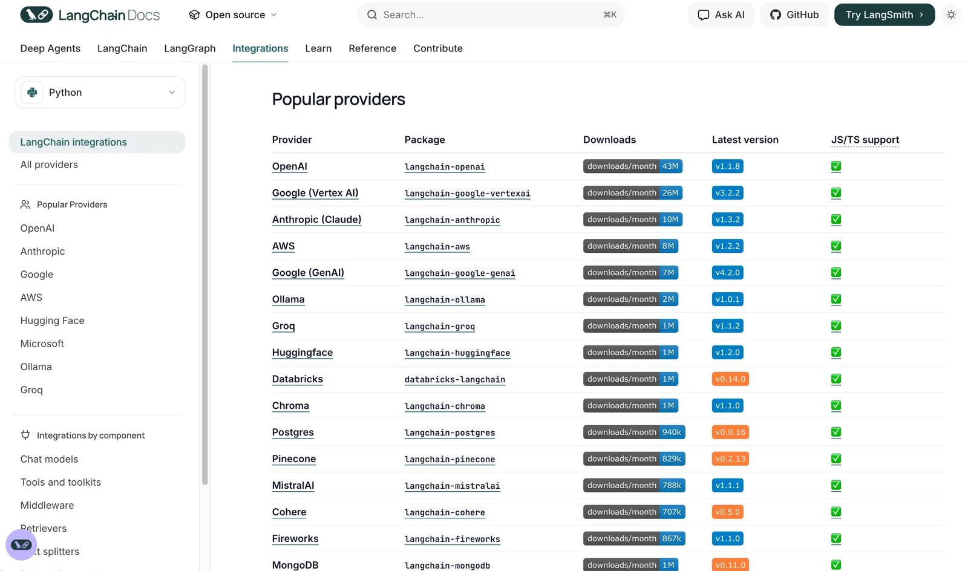
Task: Select the Integrations tab
Action: 260,48
